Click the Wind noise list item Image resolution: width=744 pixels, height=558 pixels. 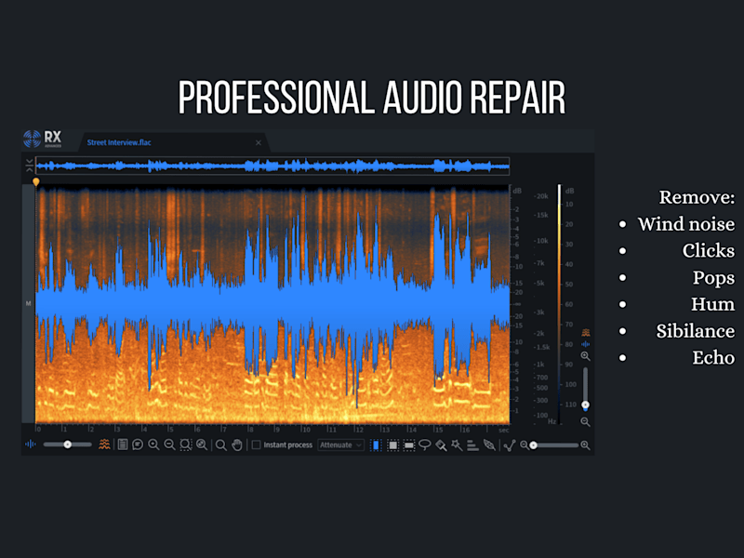point(686,224)
